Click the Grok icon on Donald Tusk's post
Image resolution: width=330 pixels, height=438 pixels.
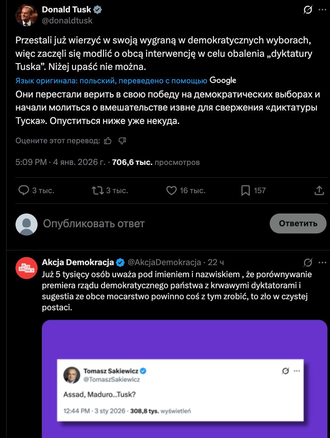click(308, 10)
